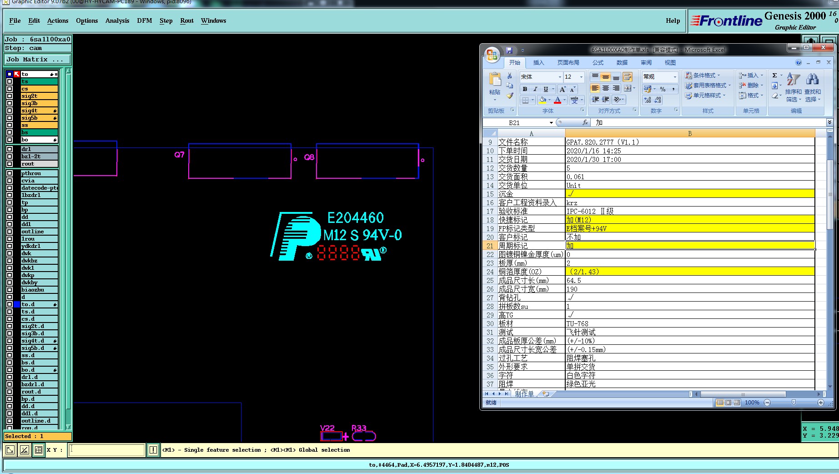This screenshot has height=474, width=839.
Task: Open the Genesis Rout menu
Action: tap(187, 20)
